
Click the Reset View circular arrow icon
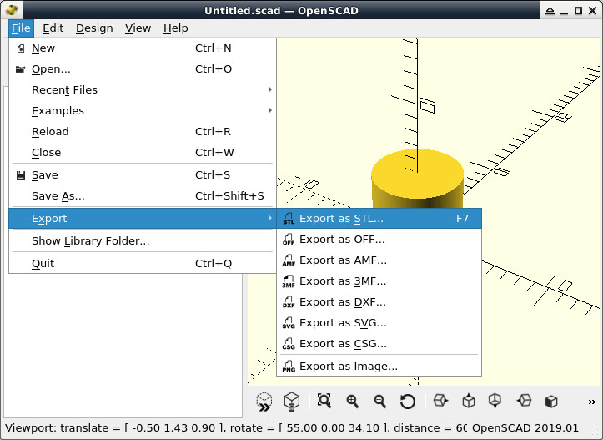click(408, 402)
